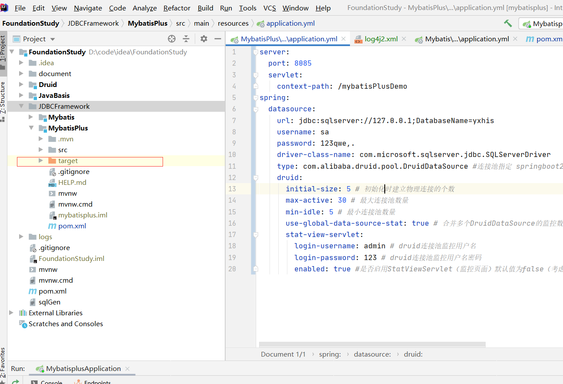Open the Project view dropdown
This screenshot has width=563, height=384.
[53, 39]
